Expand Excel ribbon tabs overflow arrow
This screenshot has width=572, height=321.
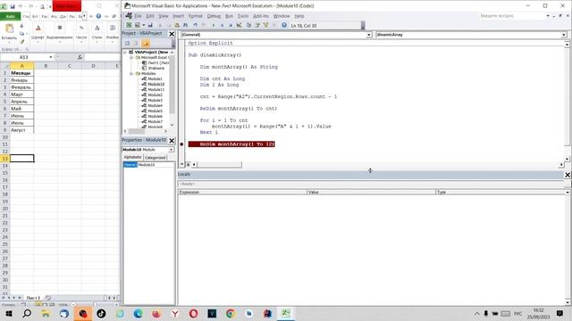coord(85,16)
